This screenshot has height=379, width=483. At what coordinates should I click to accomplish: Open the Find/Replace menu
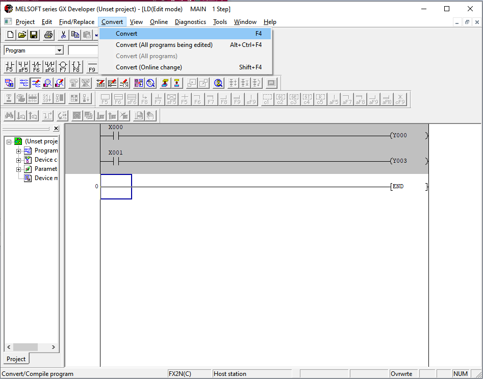[x=77, y=22]
